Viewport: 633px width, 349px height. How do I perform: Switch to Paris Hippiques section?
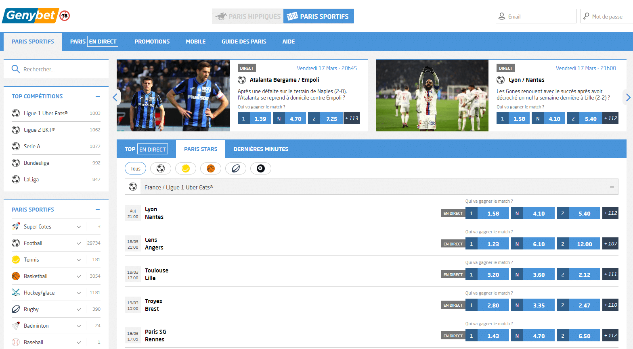(247, 16)
